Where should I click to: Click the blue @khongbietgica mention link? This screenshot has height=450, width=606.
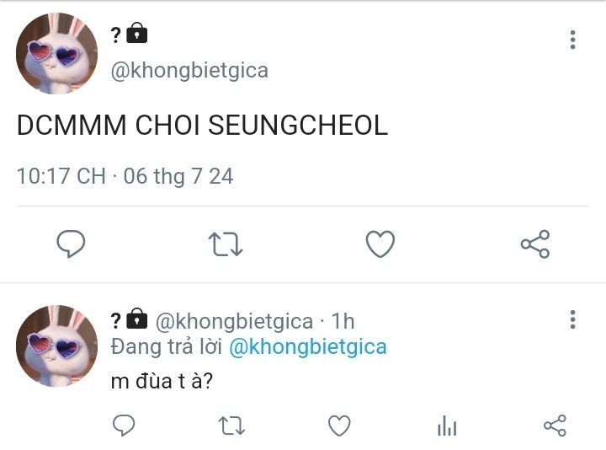click(x=307, y=347)
